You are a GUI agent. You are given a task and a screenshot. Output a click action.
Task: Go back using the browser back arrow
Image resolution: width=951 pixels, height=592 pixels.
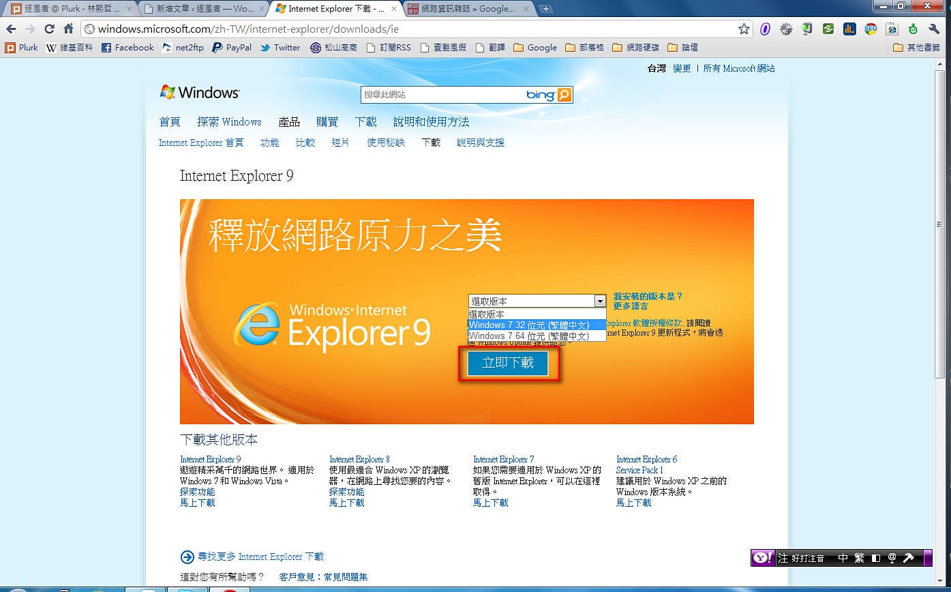12,29
